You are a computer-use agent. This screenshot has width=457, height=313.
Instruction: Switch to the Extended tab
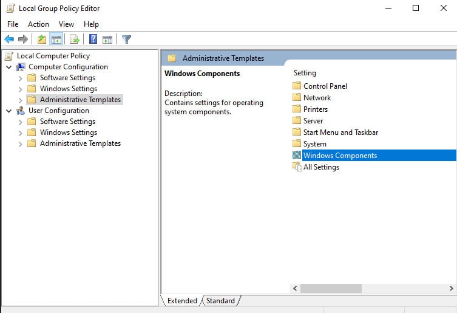pyautogui.click(x=182, y=301)
